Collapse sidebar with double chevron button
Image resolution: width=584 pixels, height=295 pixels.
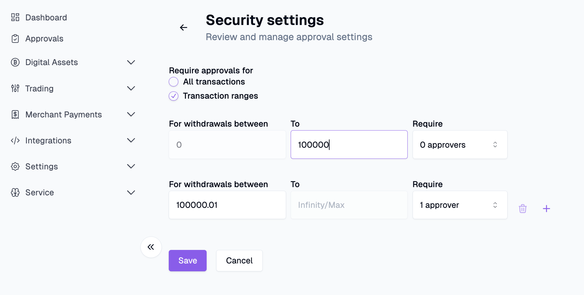[151, 247]
